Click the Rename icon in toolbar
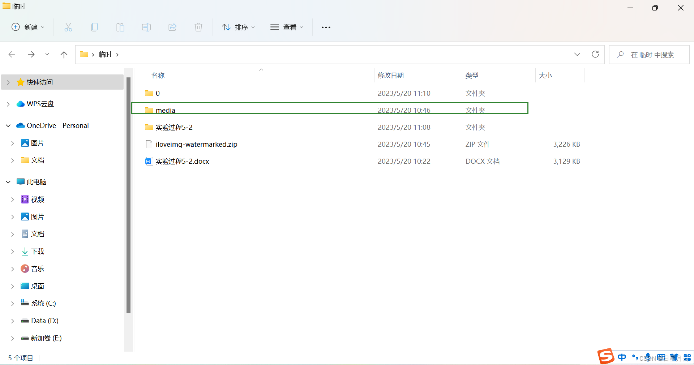Screen dimensions: 694x365 (146, 27)
